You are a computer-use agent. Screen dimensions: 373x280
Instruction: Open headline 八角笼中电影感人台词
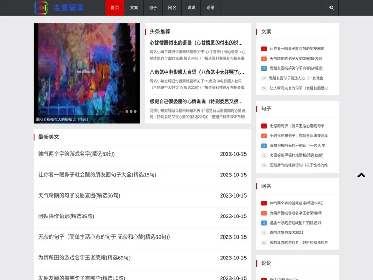197,72
